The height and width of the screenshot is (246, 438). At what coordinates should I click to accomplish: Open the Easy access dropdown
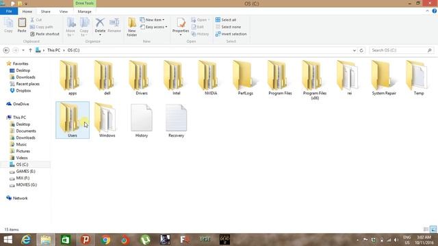pyautogui.click(x=153, y=27)
